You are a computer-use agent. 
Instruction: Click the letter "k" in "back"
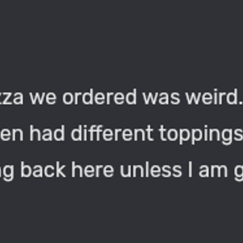(61, 170)
